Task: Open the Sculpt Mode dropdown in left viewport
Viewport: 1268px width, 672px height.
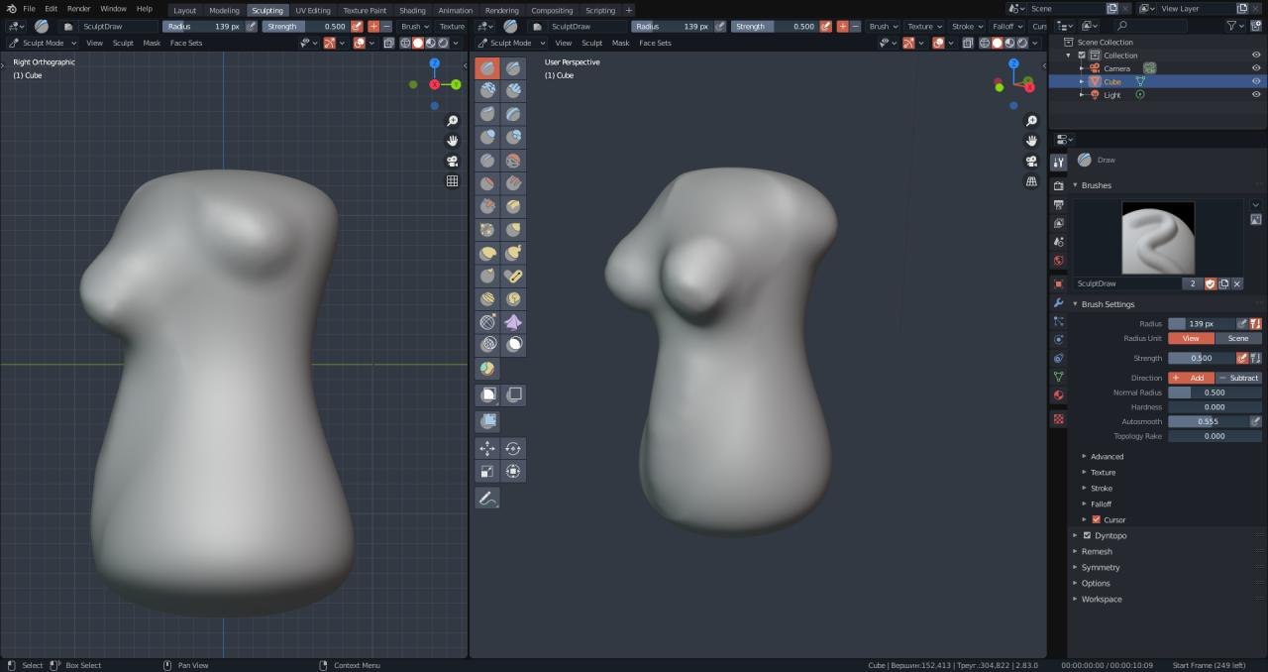Action: 42,43
